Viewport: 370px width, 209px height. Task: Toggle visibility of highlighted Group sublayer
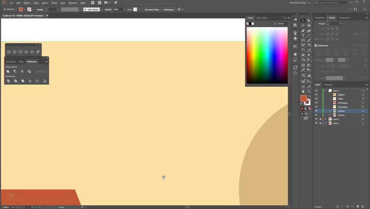(x=316, y=111)
